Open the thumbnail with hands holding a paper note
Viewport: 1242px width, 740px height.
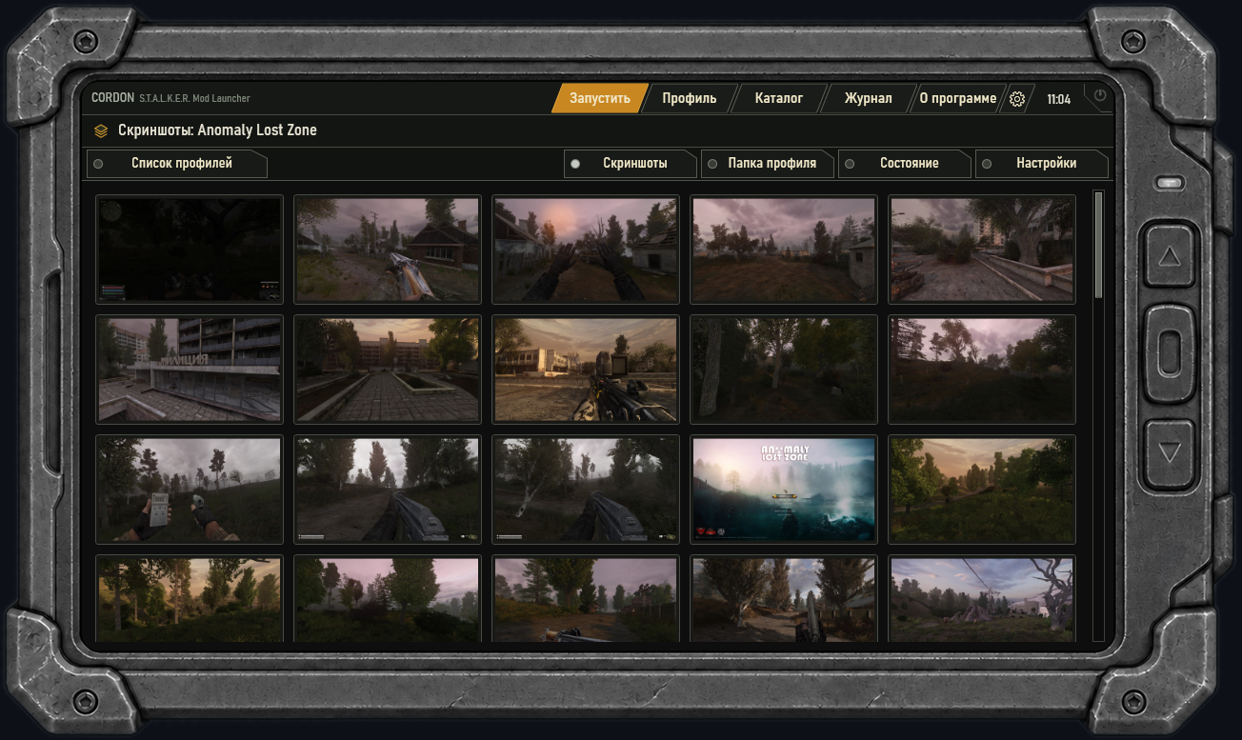pos(190,490)
